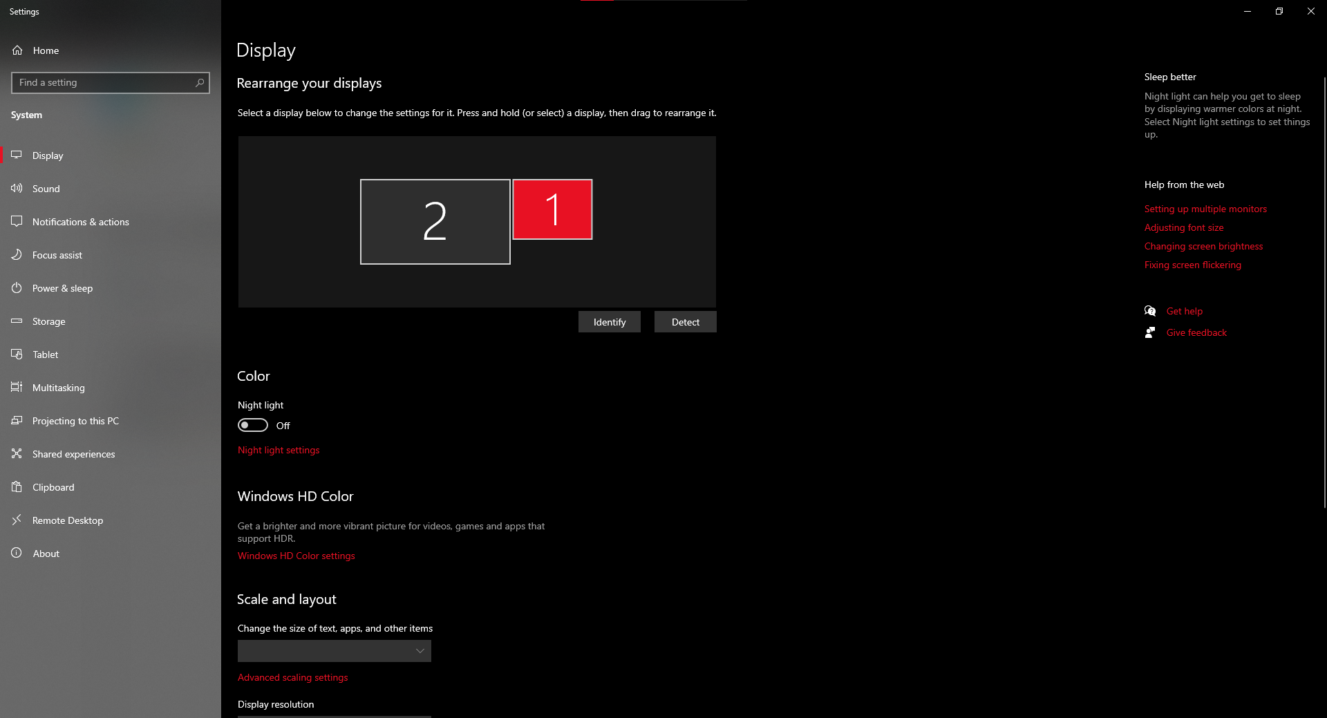
Task: Select the Display monitor icon
Action: [17, 155]
